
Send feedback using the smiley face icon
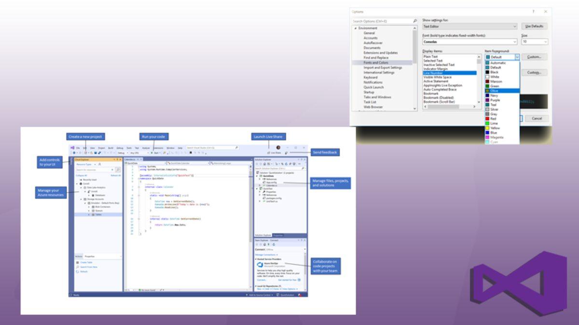287,153
